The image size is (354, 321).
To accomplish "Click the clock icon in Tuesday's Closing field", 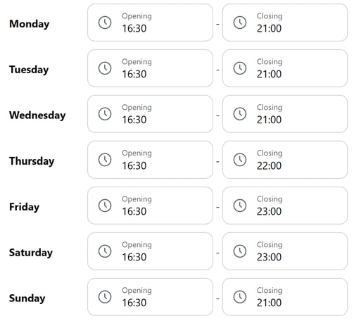I will pos(240,68).
